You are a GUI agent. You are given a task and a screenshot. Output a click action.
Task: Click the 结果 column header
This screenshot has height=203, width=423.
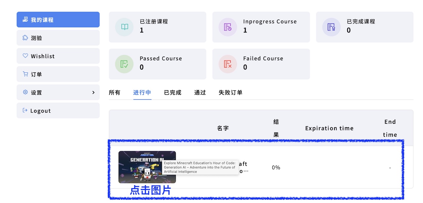(x=276, y=128)
